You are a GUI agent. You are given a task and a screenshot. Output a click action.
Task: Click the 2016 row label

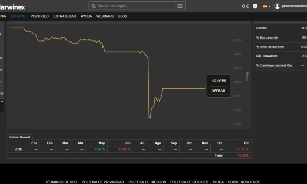(x=16, y=149)
